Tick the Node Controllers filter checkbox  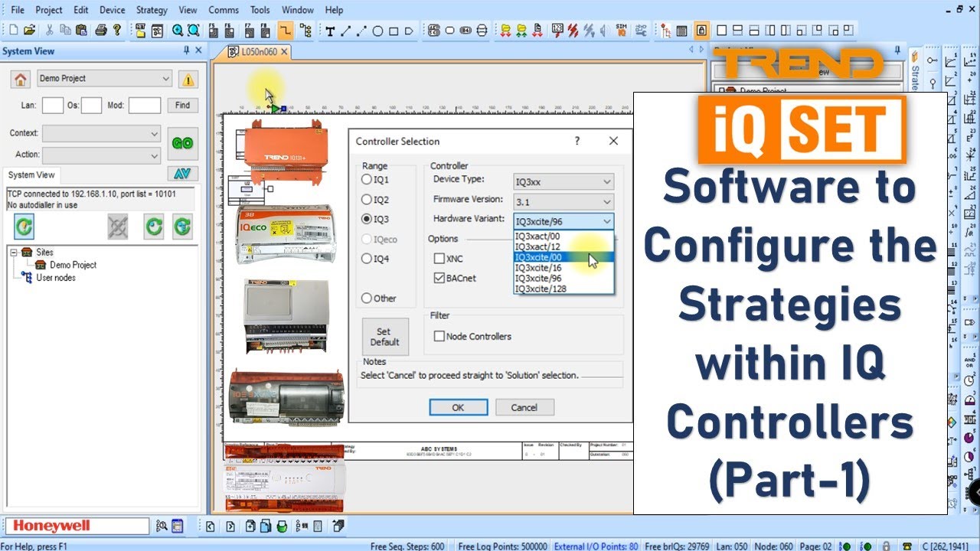(439, 336)
